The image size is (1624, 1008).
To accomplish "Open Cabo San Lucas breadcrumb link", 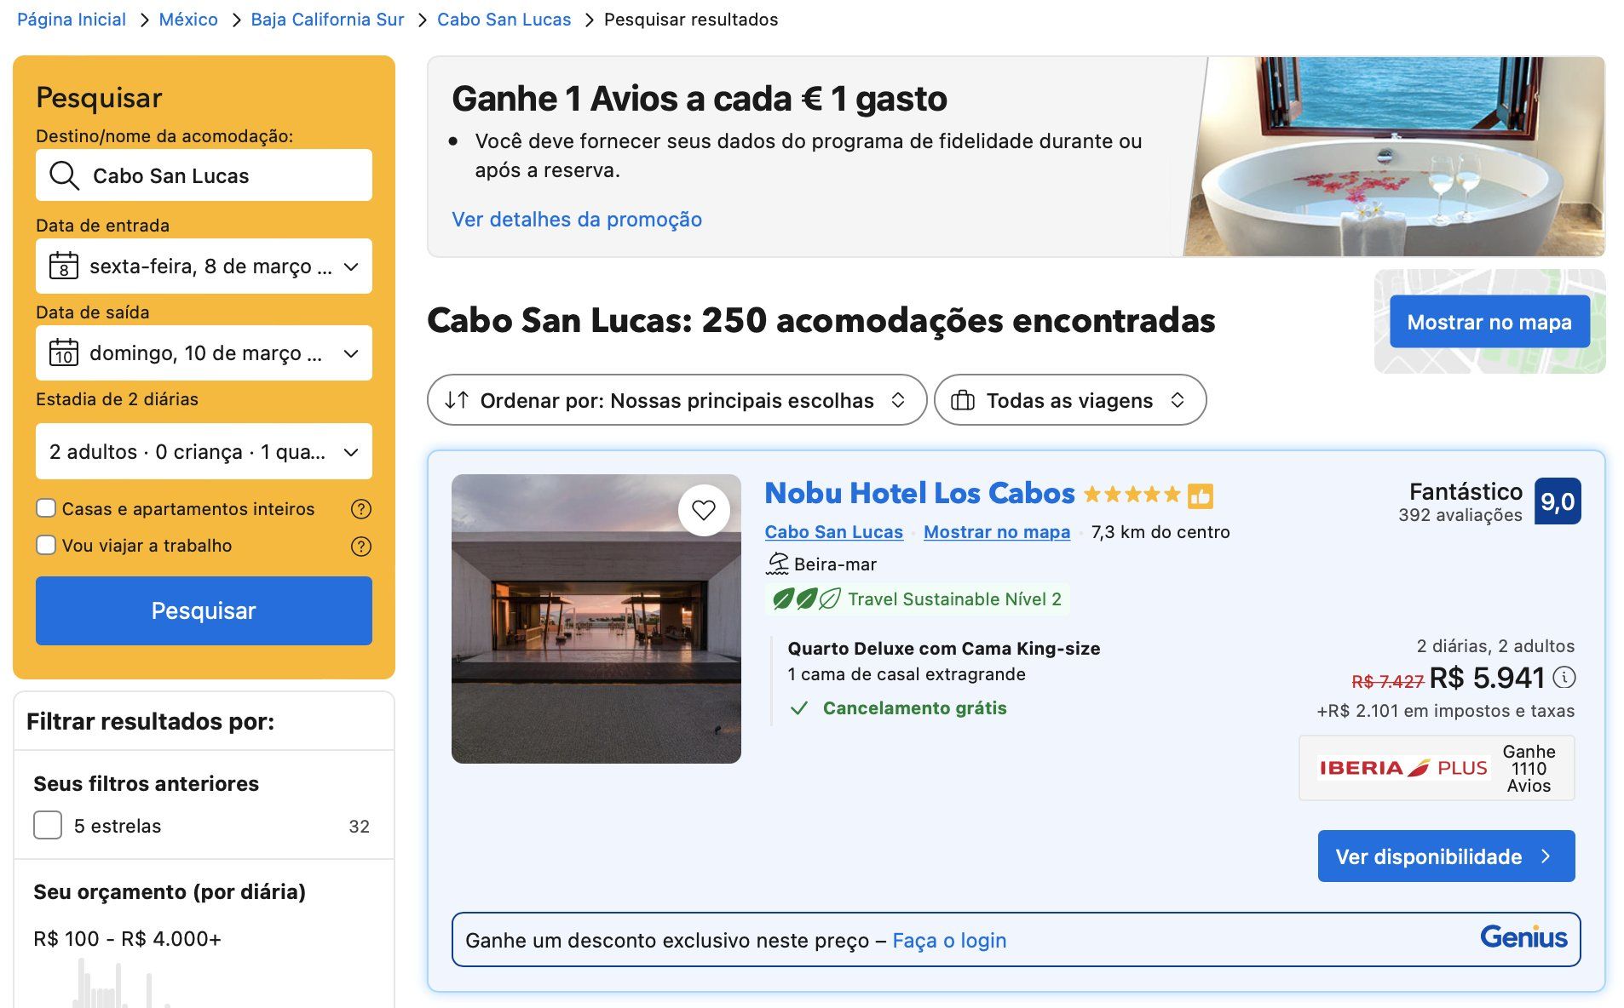I will [x=504, y=20].
